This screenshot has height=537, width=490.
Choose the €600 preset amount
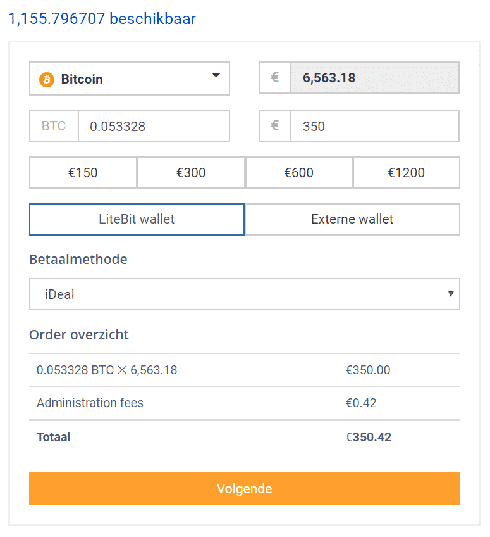[x=299, y=173]
